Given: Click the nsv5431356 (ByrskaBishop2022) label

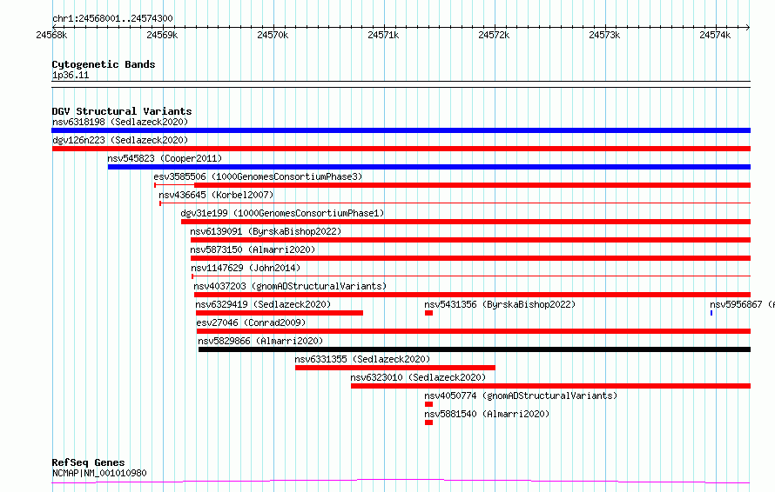Looking at the screenshot, I should 500,304.
